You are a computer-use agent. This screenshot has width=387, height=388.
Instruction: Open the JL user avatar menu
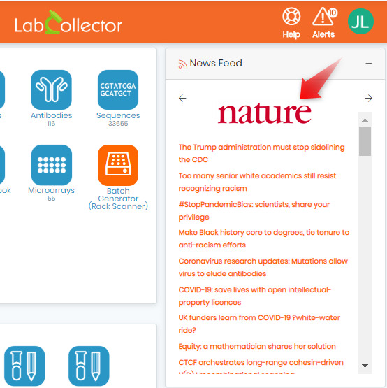[x=360, y=22]
